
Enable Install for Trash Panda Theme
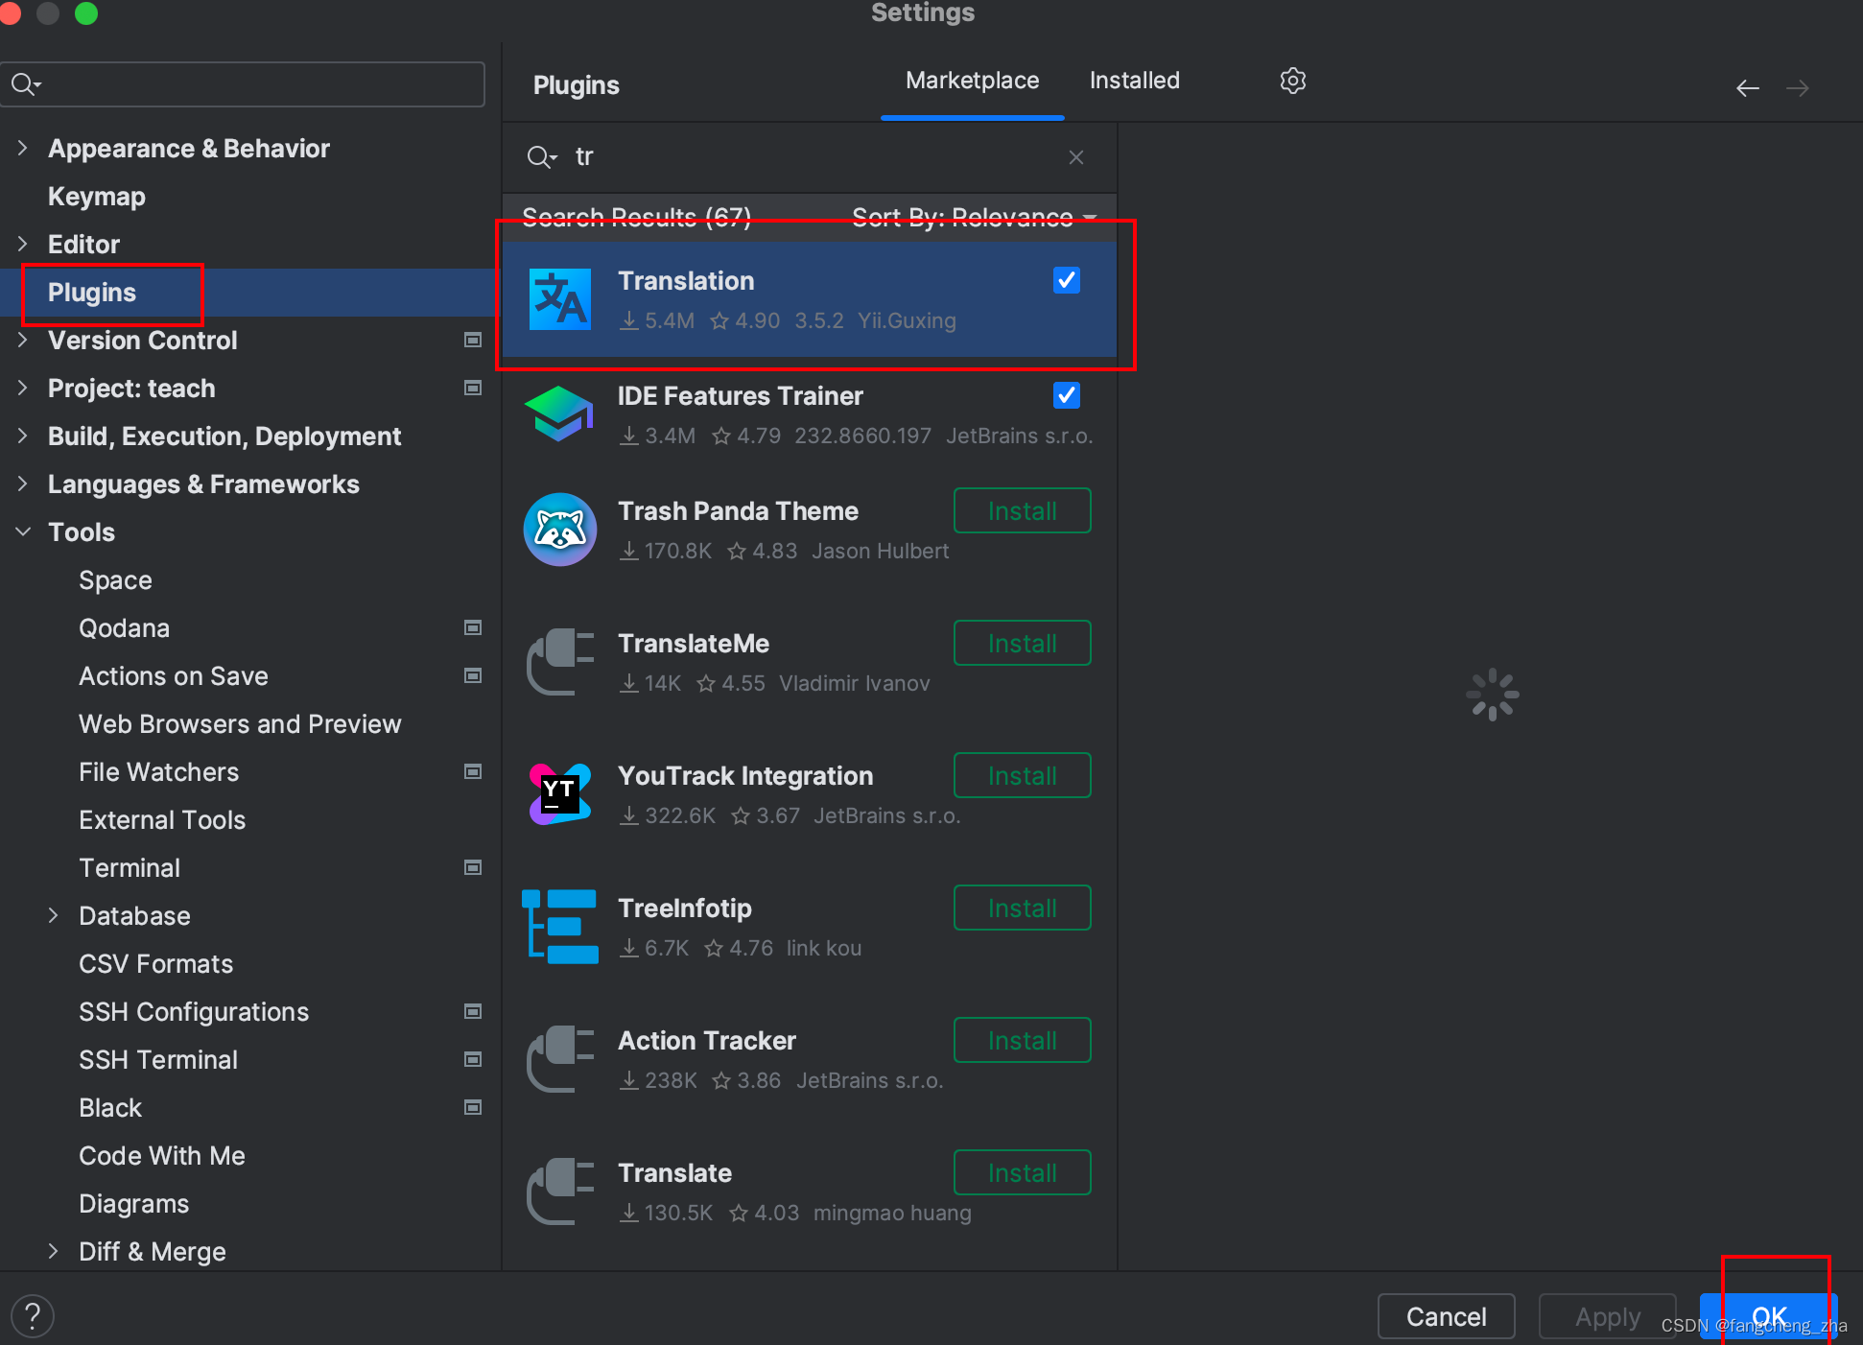1023,512
